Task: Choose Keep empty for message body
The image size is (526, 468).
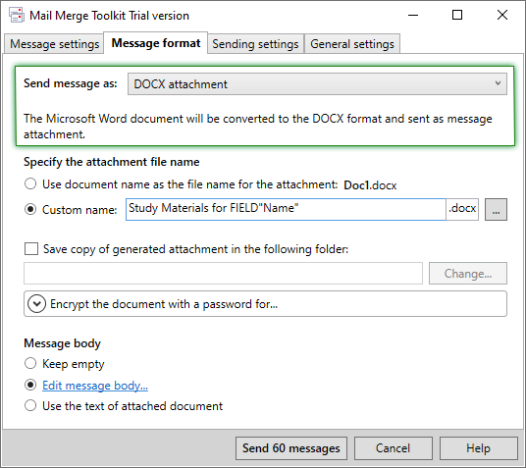Action: tap(30, 363)
